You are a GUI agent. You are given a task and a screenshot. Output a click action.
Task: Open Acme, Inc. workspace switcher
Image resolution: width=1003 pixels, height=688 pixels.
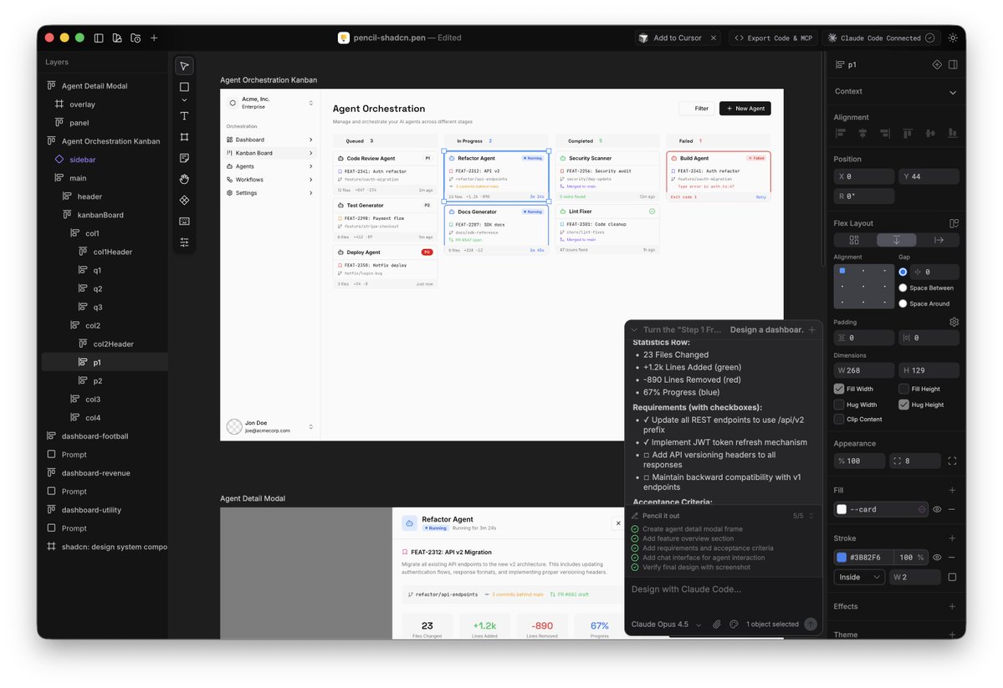click(x=270, y=102)
